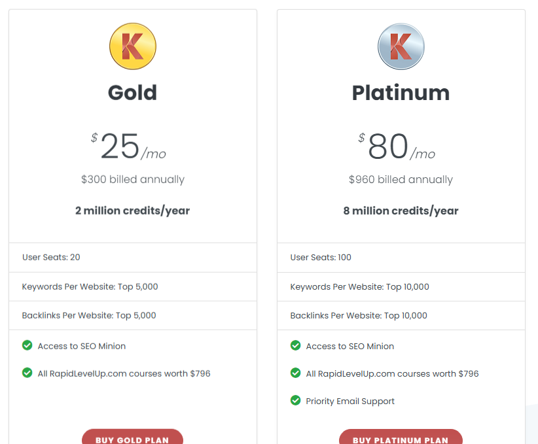Click the Platinum plan coin icon
Viewport: 538px width, 444px height.
coord(401,46)
